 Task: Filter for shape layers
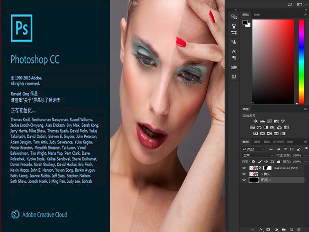click(292, 149)
